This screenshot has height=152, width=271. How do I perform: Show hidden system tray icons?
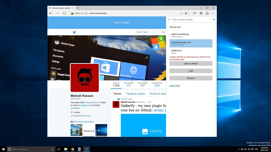(x=239, y=149)
